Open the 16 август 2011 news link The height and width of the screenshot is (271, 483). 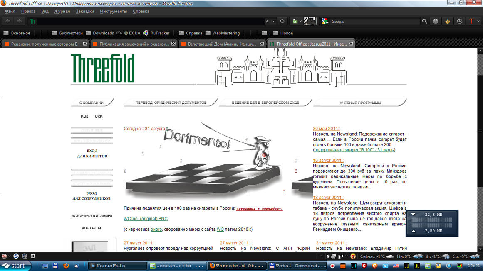tap(328, 161)
